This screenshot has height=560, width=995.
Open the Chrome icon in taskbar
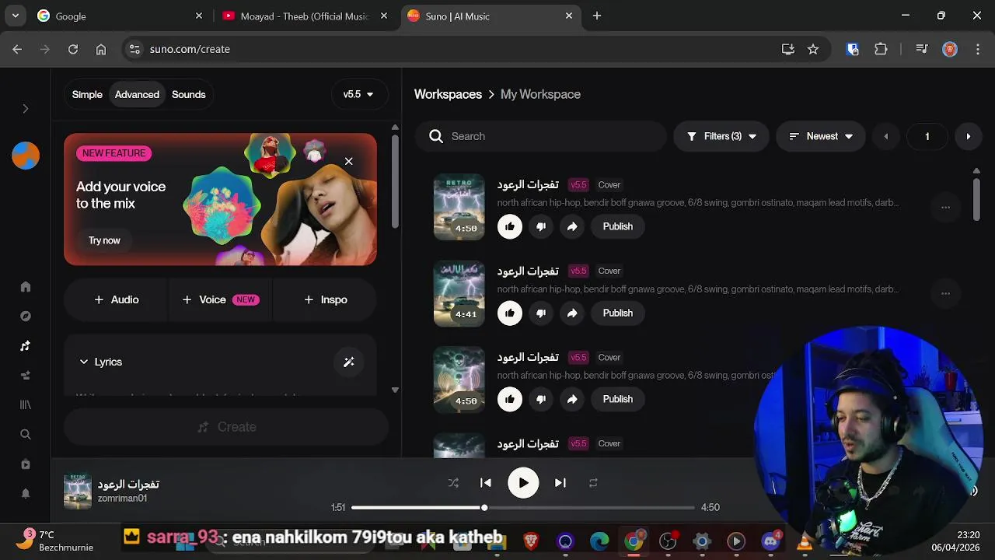pos(634,541)
